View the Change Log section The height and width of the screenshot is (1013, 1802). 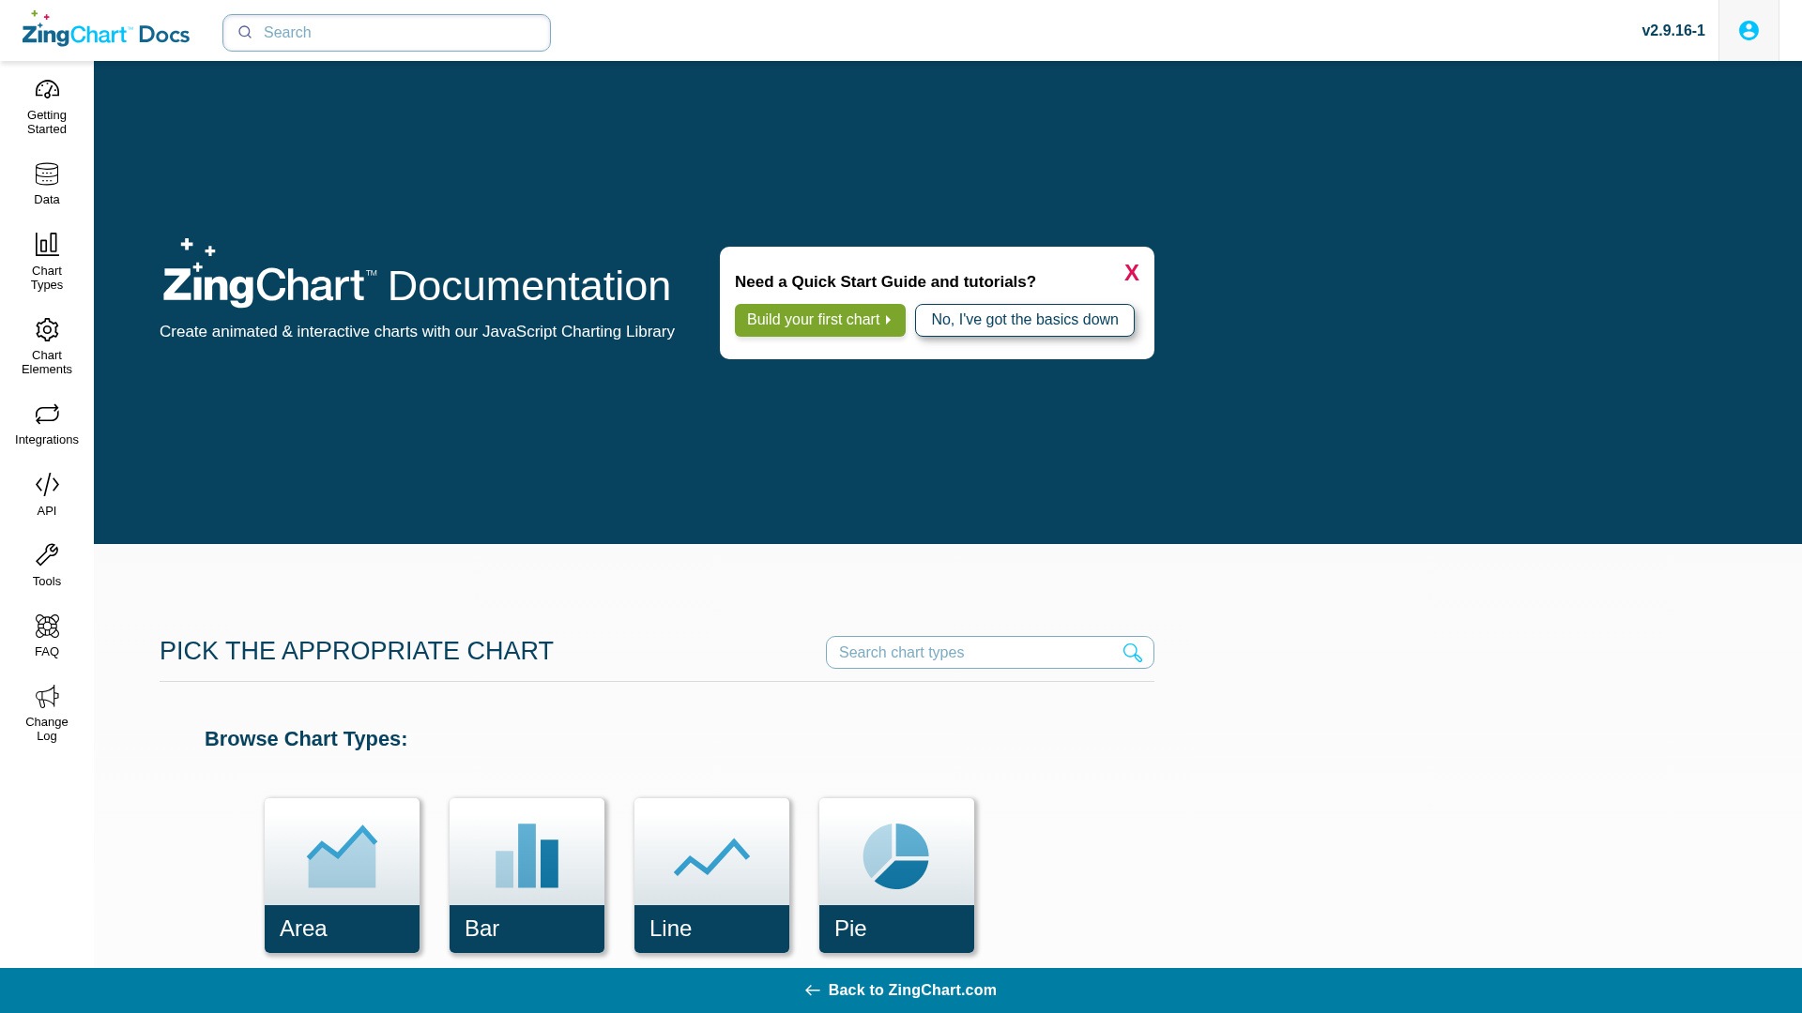click(x=47, y=713)
